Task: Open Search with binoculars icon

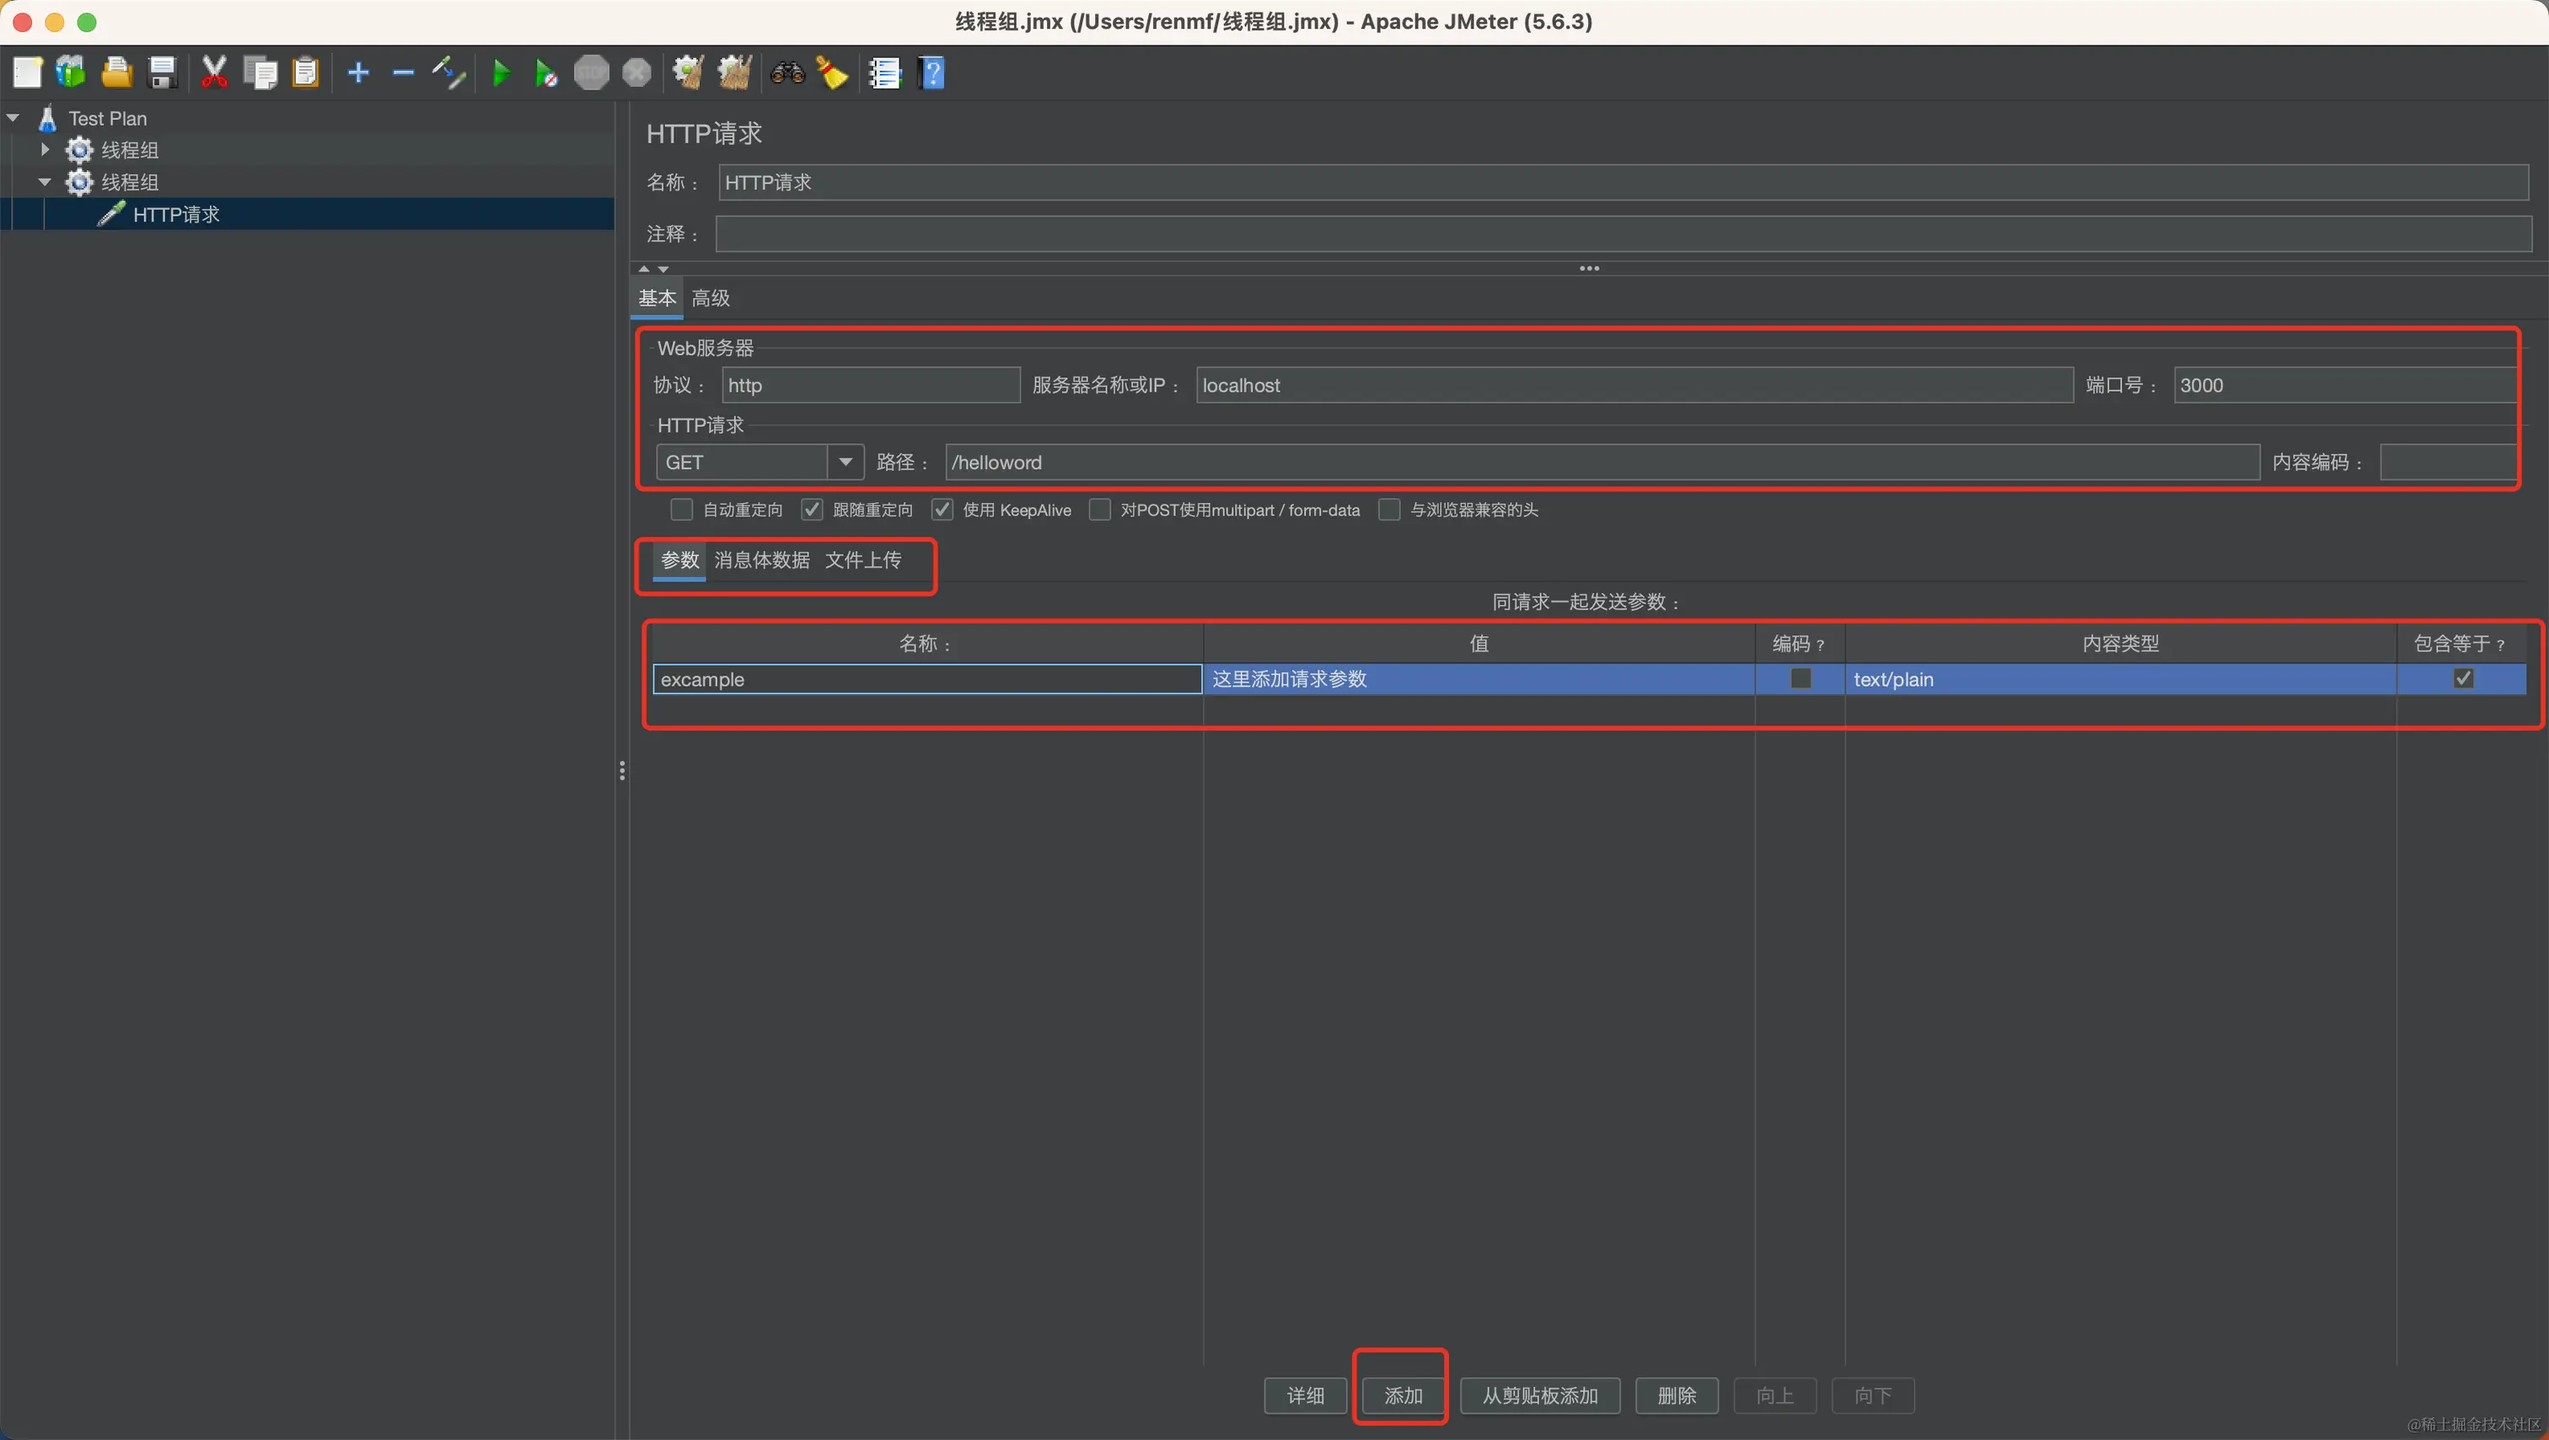Action: tap(787, 72)
